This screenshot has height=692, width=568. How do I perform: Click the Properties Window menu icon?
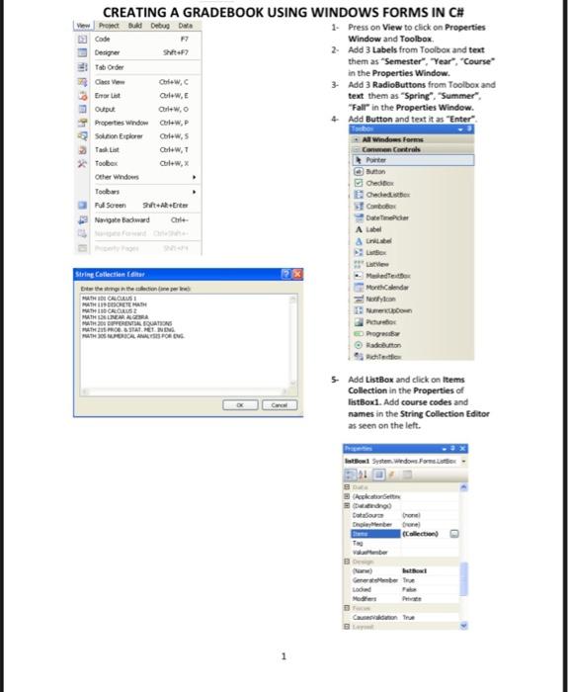click(x=82, y=123)
